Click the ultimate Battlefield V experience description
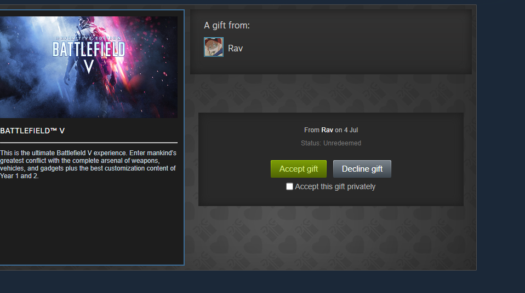Image resolution: width=525 pixels, height=293 pixels. point(88,165)
